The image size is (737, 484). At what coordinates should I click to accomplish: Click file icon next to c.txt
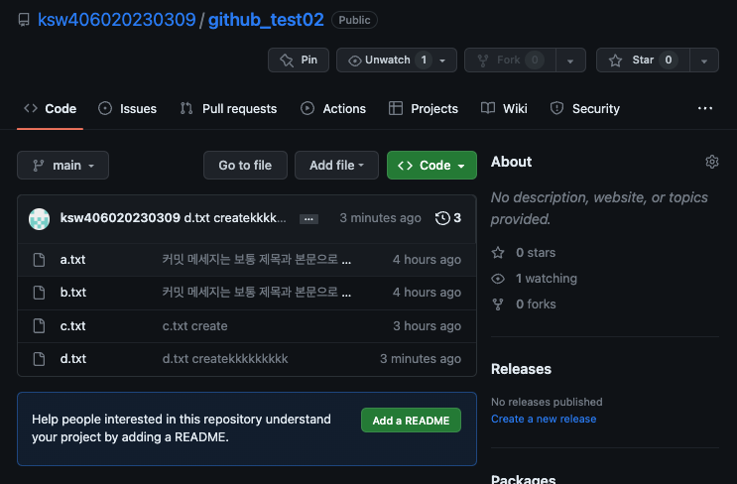(39, 325)
